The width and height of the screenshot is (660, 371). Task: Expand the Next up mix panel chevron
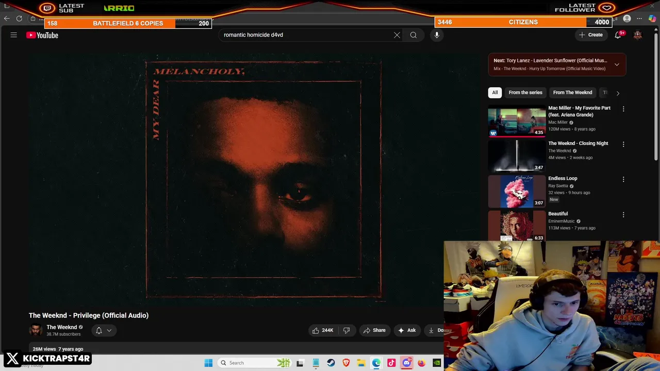(617, 64)
